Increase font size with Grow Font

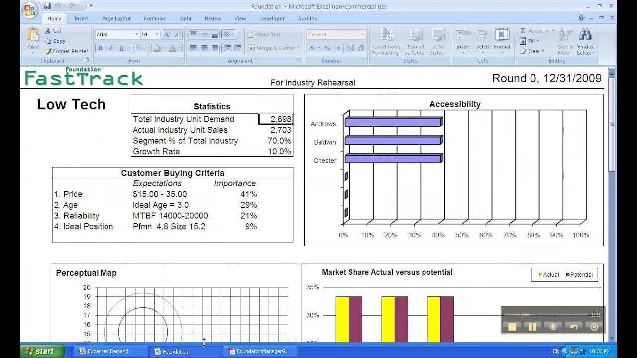(168, 35)
